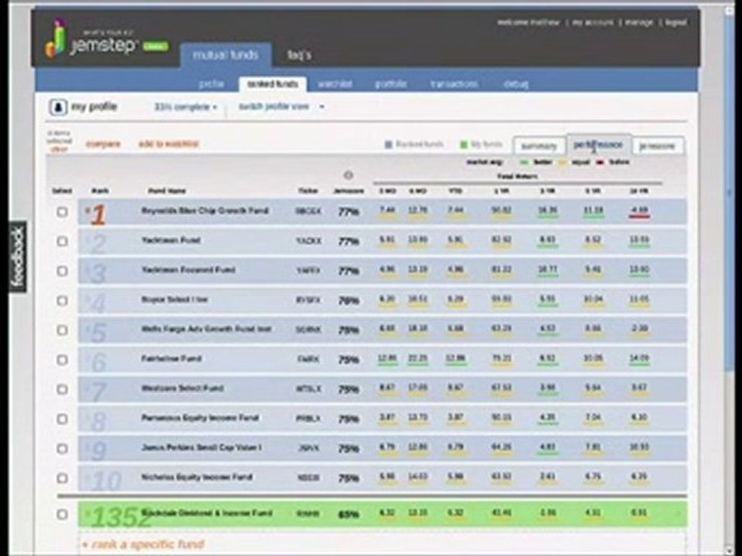742x556 pixels.
Task: Click the my profile person icon
Action: (58, 107)
